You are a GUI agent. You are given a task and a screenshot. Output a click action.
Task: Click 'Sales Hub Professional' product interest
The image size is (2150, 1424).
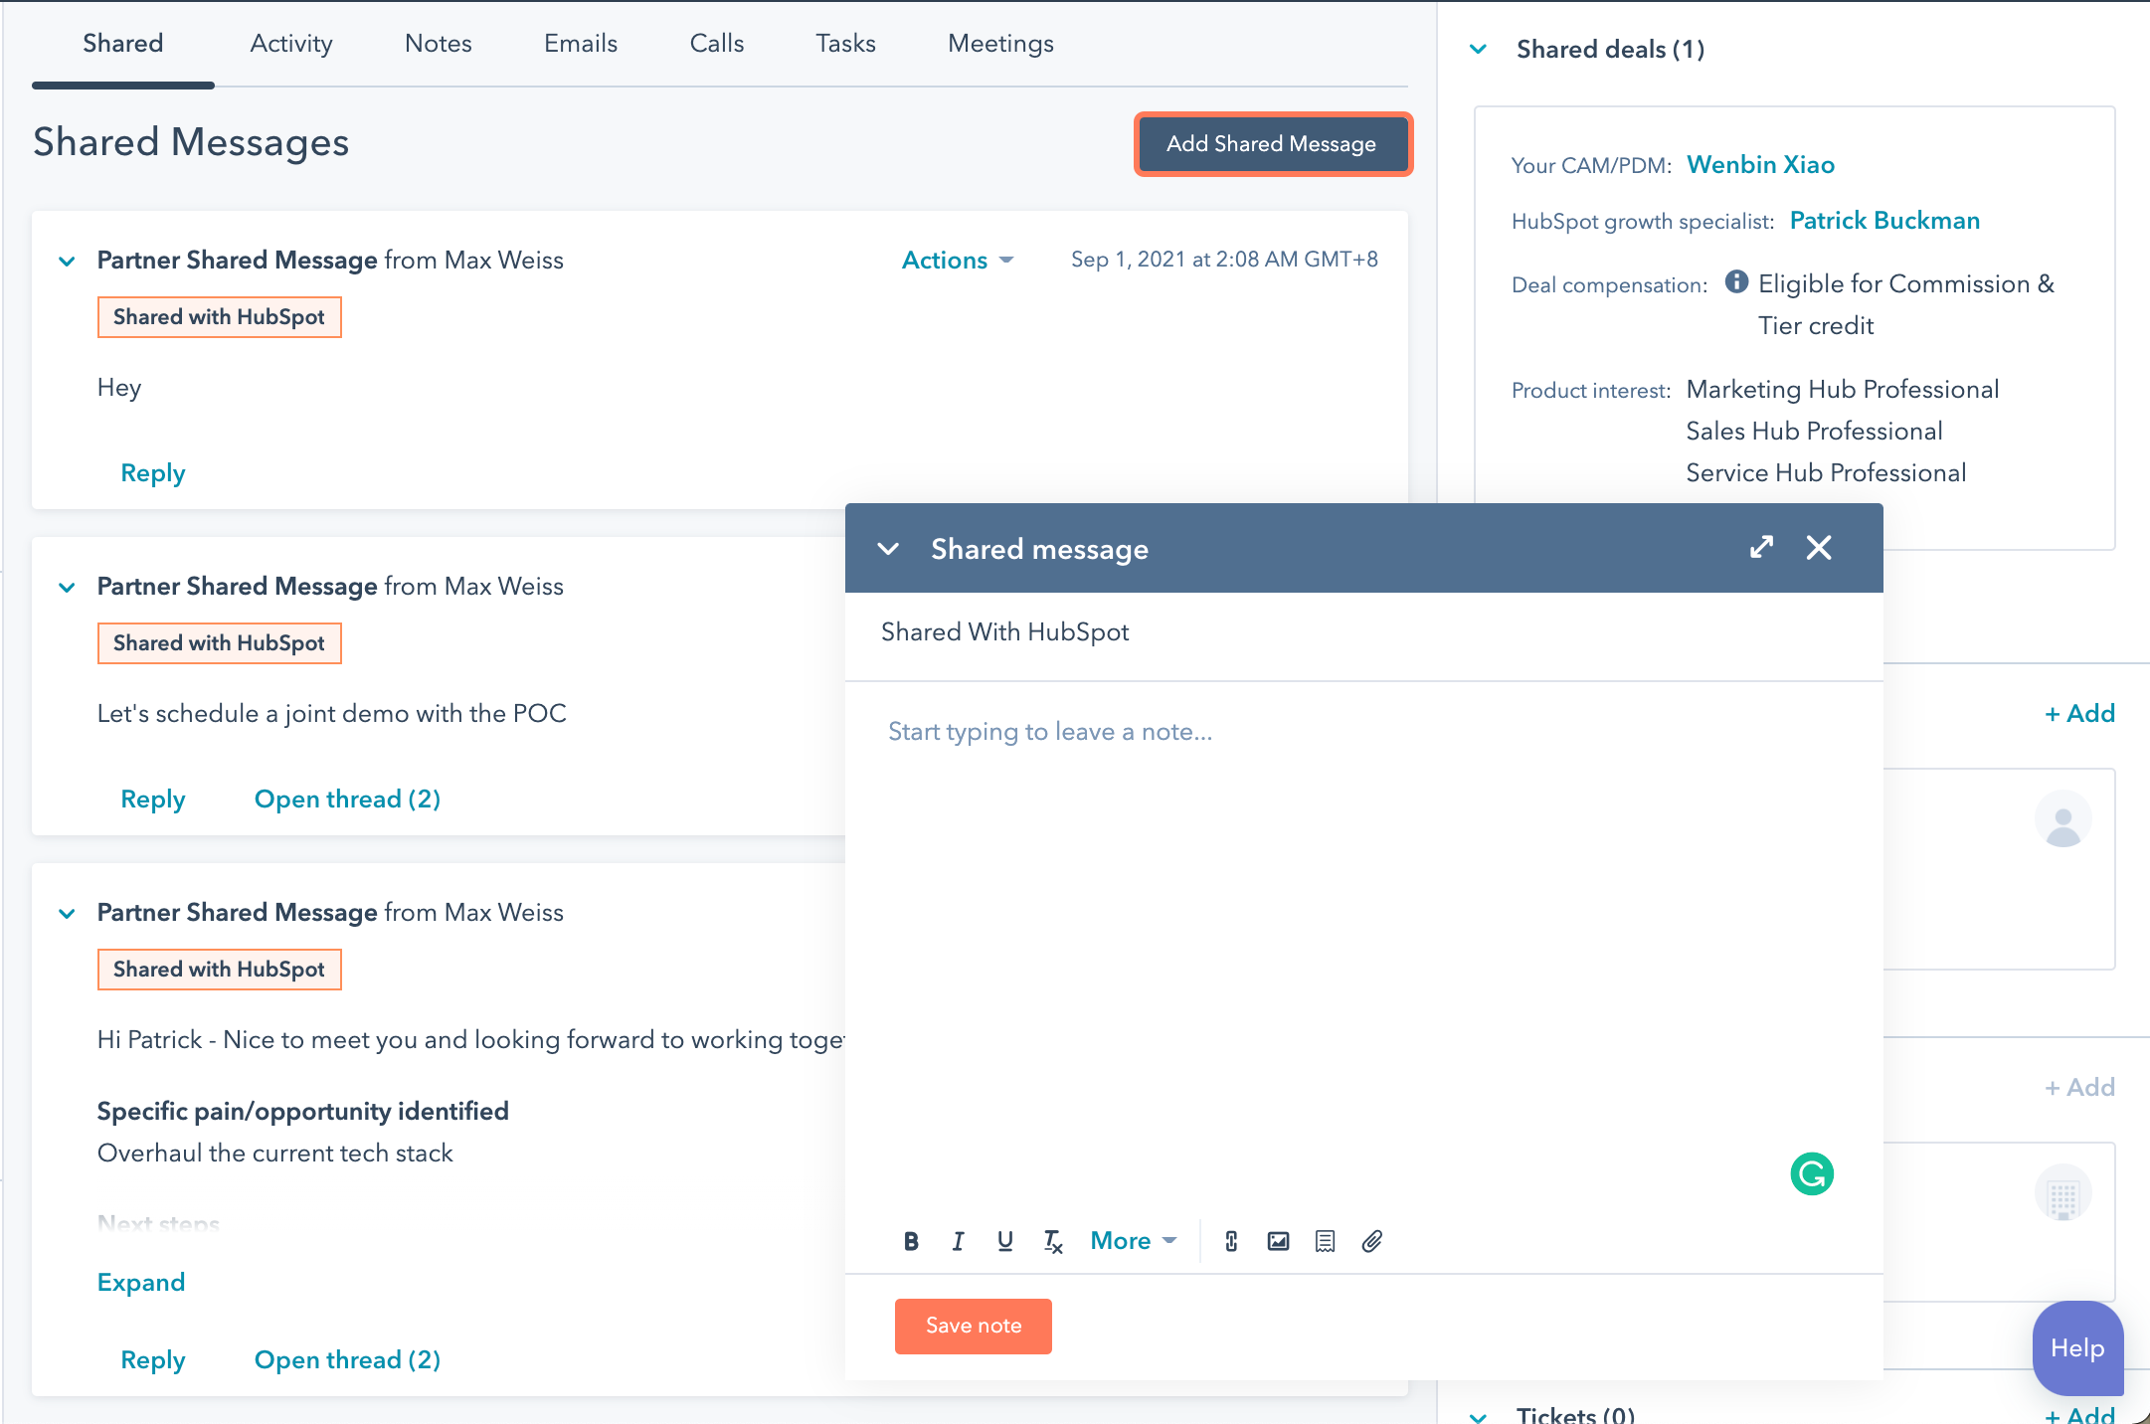(1815, 432)
